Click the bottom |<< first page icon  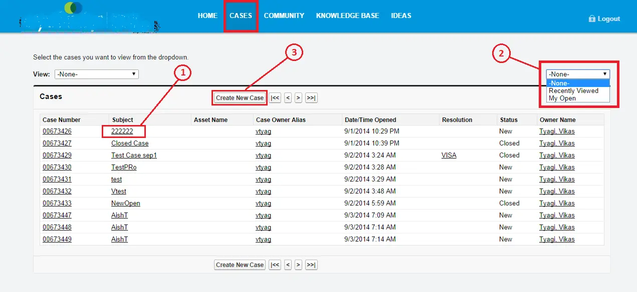(275, 264)
